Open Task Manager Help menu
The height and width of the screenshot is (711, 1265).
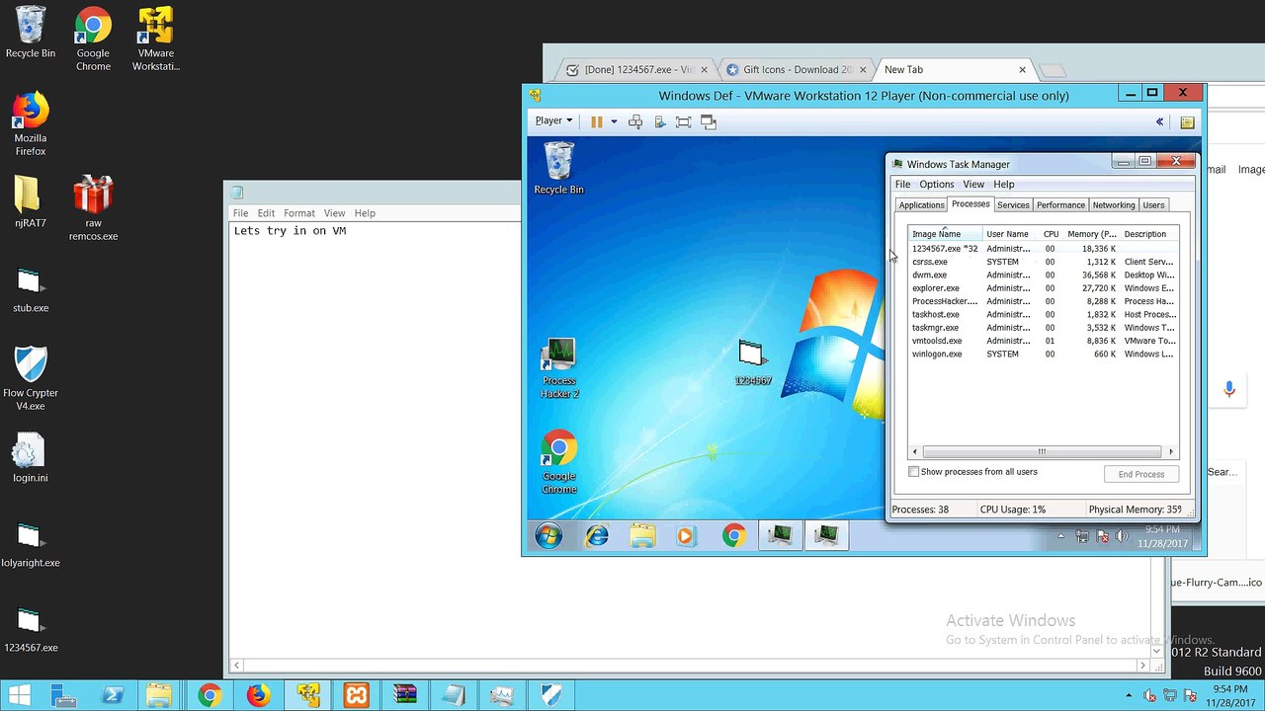coord(1004,184)
